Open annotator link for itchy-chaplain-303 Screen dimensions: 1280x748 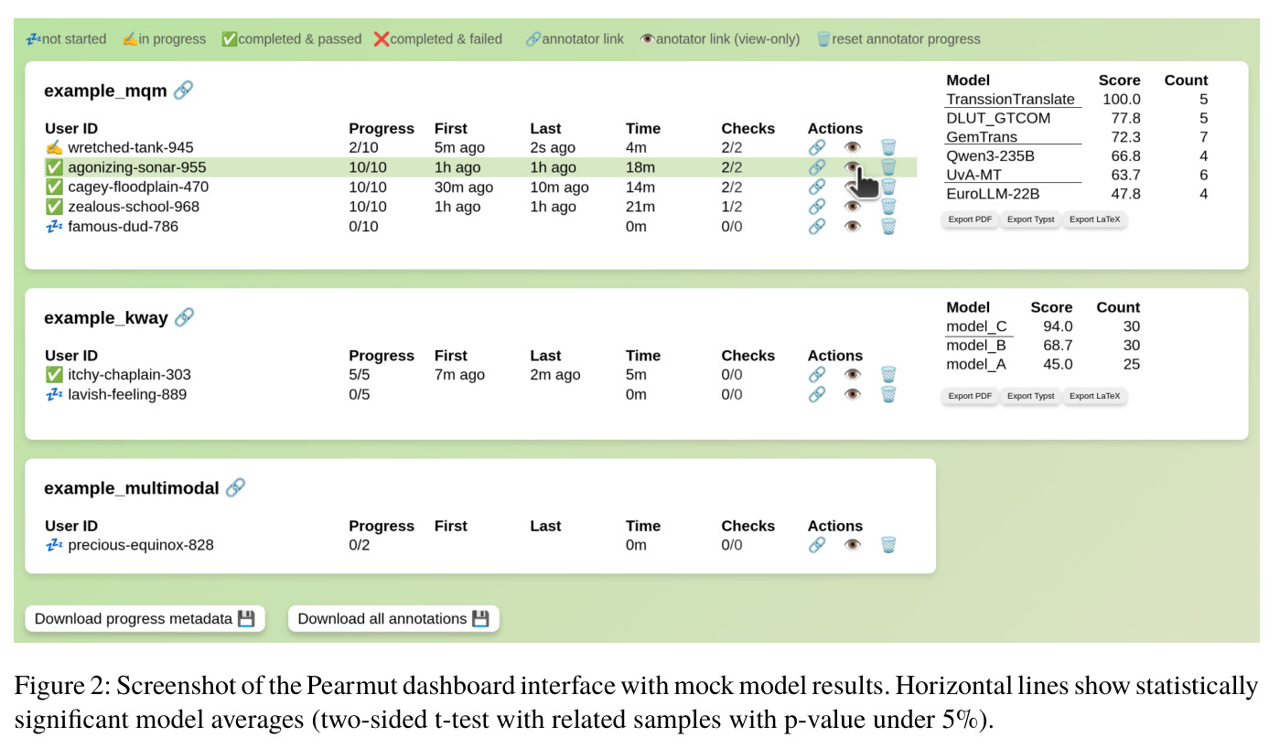(817, 375)
